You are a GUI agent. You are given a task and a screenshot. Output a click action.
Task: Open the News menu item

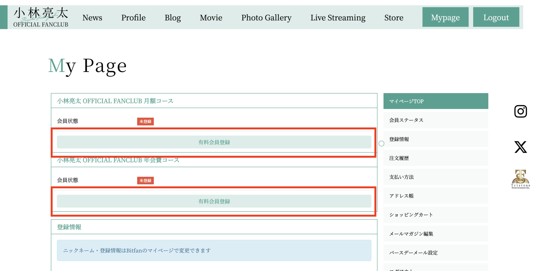click(x=92, y=18)
